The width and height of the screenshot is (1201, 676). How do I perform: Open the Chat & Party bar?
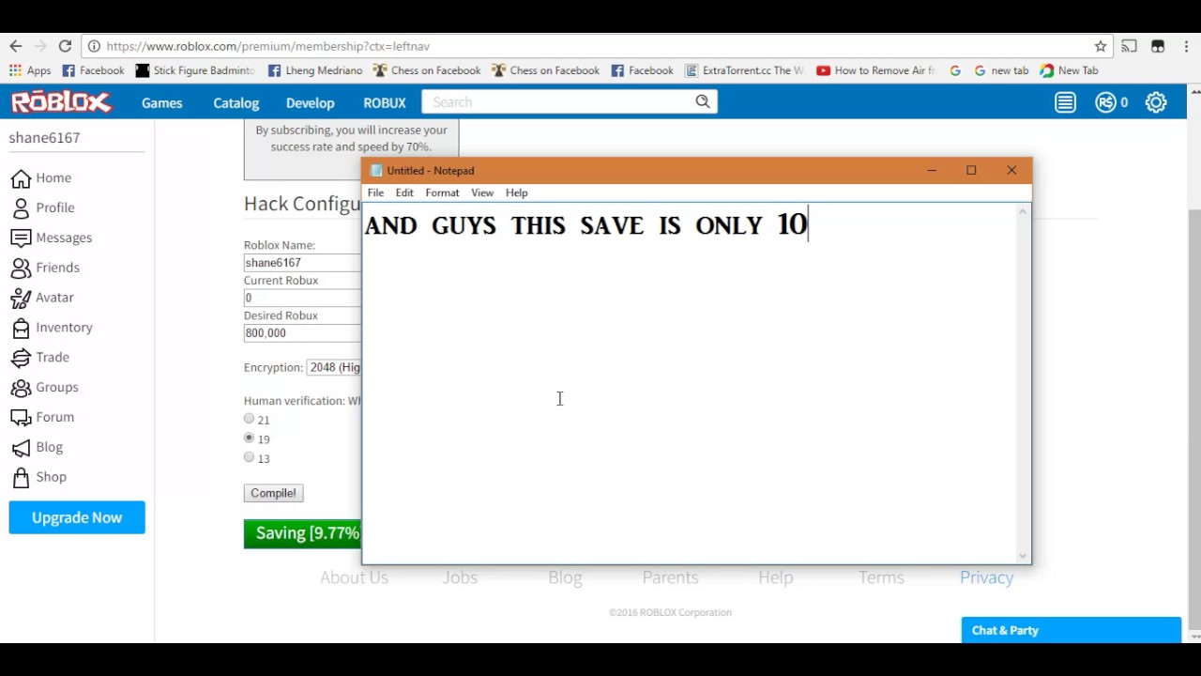[x=1071, y=630]
